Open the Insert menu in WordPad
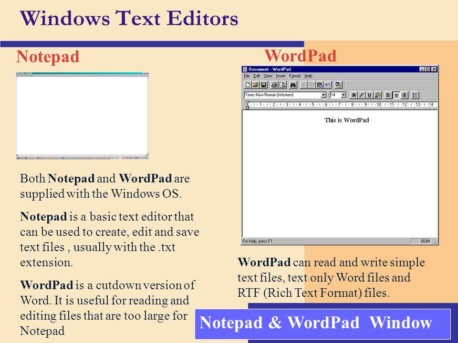 point(281,76)
